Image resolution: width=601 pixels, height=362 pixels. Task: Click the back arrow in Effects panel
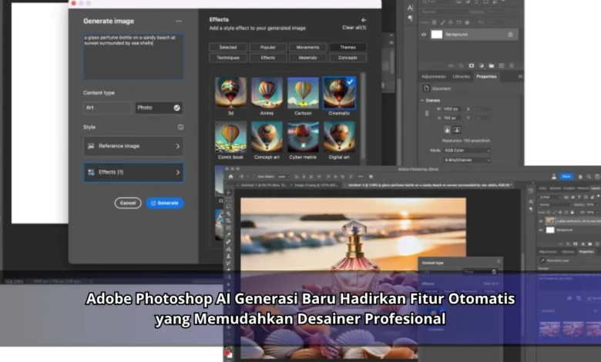[364, 20]
